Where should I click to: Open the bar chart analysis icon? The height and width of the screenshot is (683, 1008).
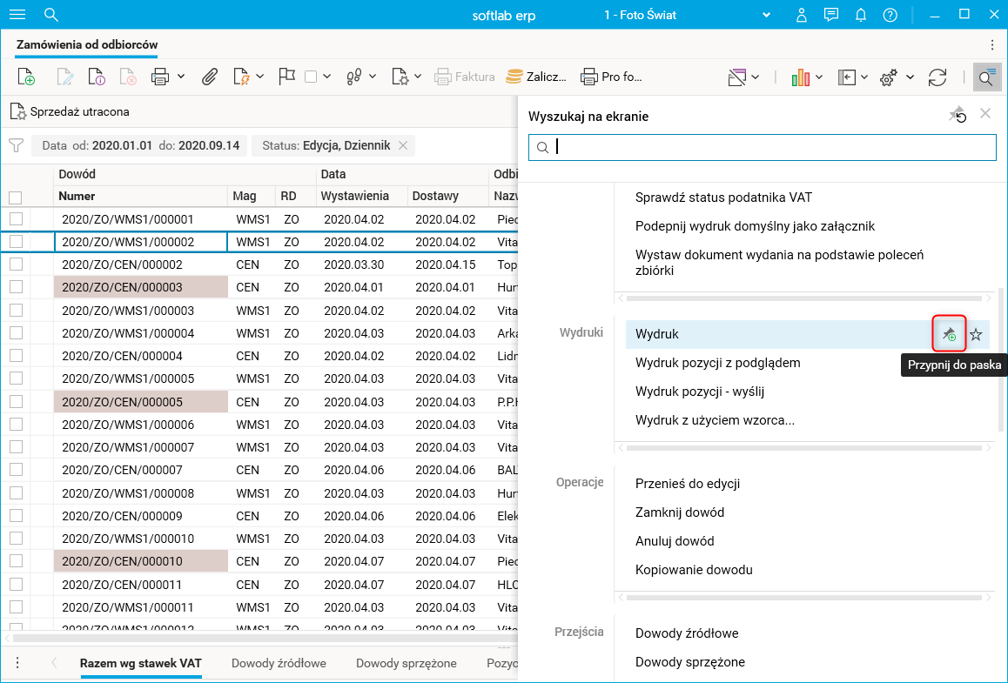(801, 77)
